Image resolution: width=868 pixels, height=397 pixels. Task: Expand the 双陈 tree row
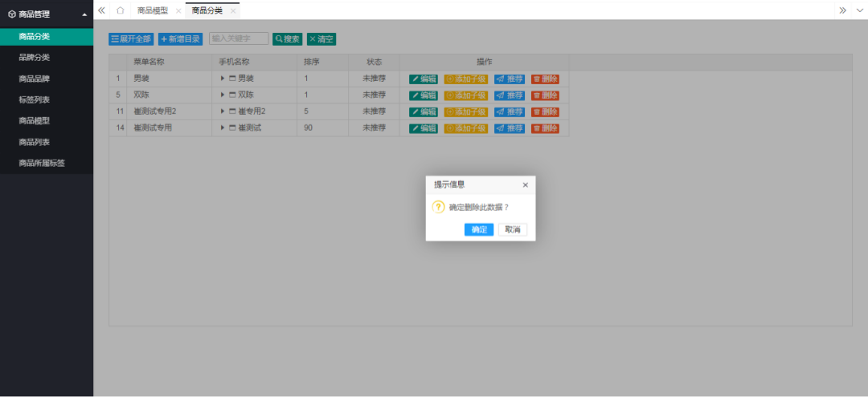click(x=223, y=95)
